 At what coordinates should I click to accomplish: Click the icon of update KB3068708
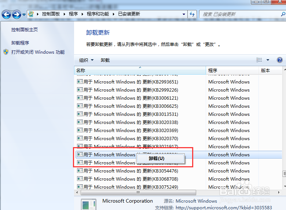tap(80, 178)
